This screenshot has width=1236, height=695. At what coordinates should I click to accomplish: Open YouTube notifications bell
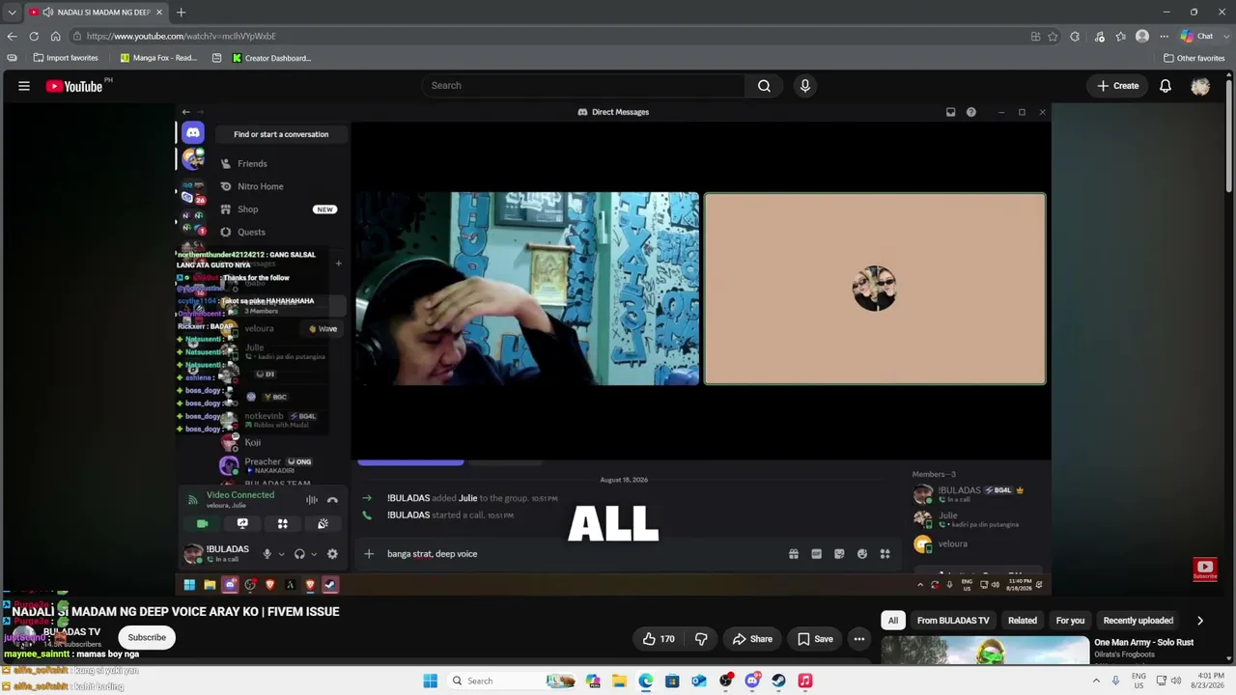click(x=1166, y=86)
